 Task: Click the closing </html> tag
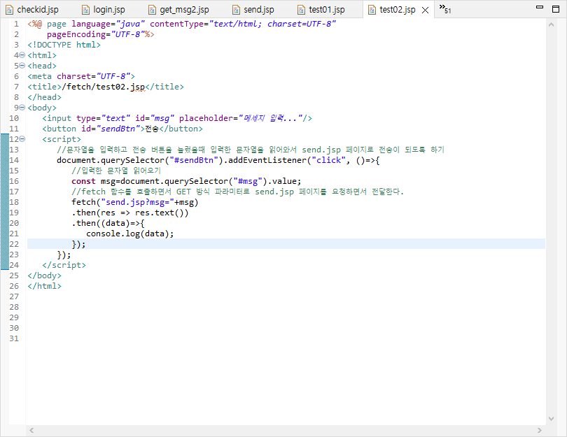(45, 286)
